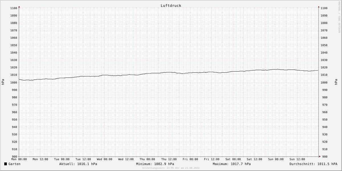
Task: Click the Tue 00:00 x-axis label
Action: (x=62, y=159)
